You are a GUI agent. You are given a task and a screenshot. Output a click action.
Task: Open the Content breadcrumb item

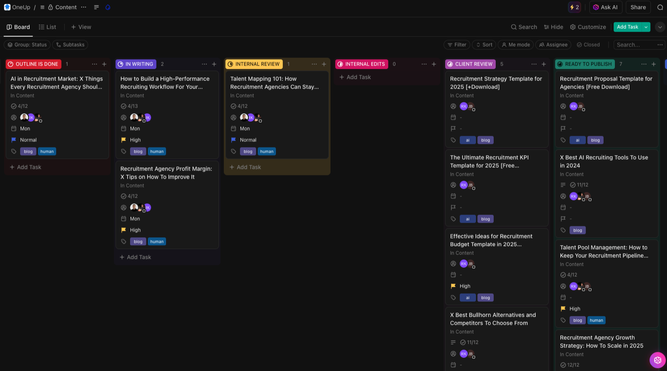click(x=66, y=7)
